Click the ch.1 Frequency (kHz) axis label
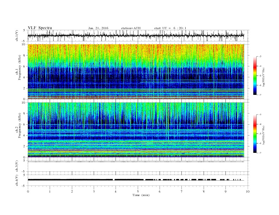The image size is (279, 215). (18, 67)
